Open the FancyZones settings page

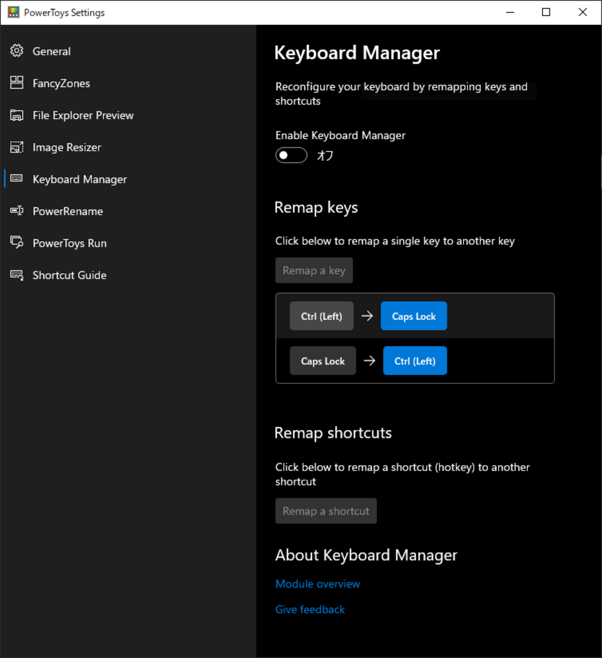pyautogui.click(x=61, y=83)
